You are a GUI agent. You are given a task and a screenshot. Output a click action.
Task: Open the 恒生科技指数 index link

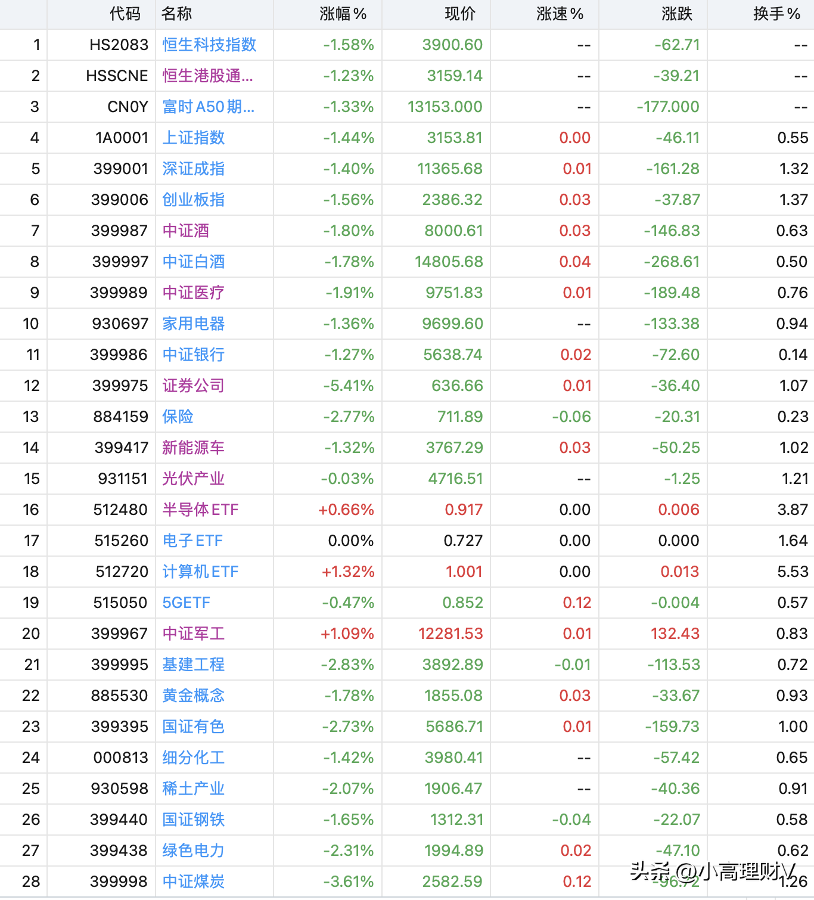209,45
